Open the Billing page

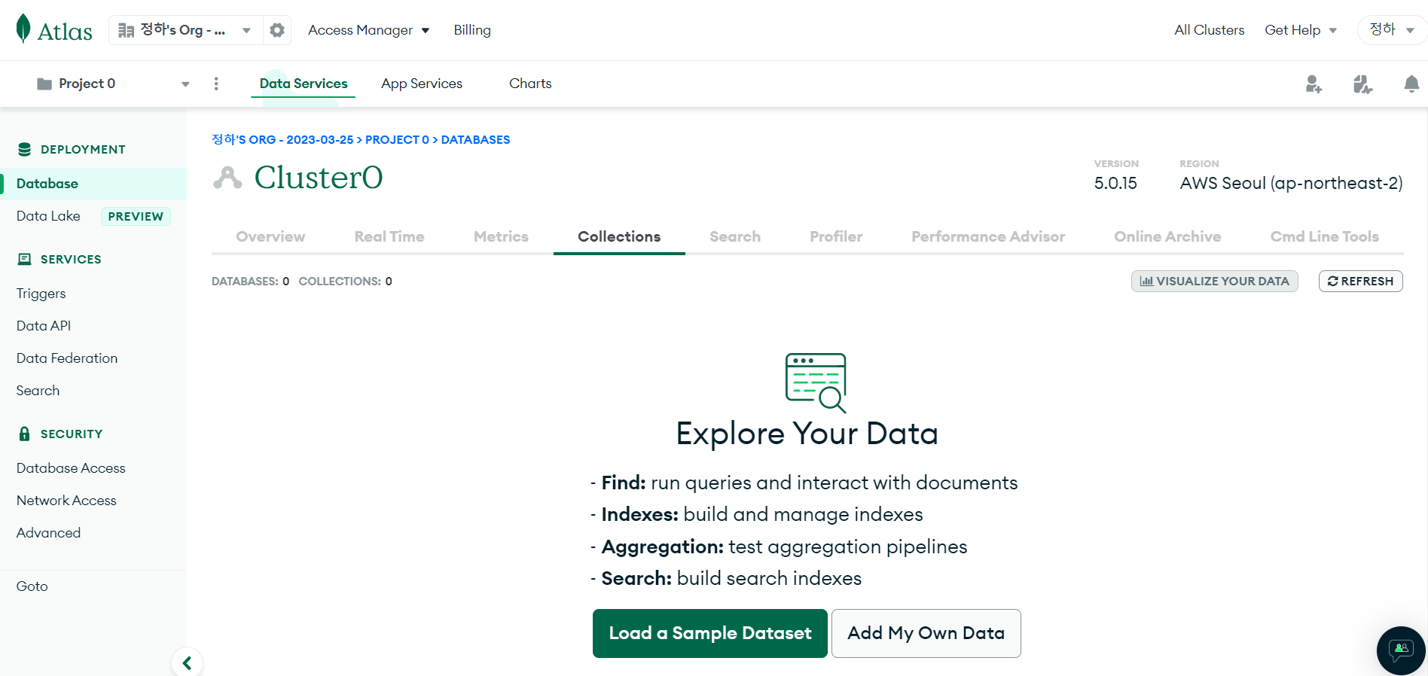click(x=472, y=30)
